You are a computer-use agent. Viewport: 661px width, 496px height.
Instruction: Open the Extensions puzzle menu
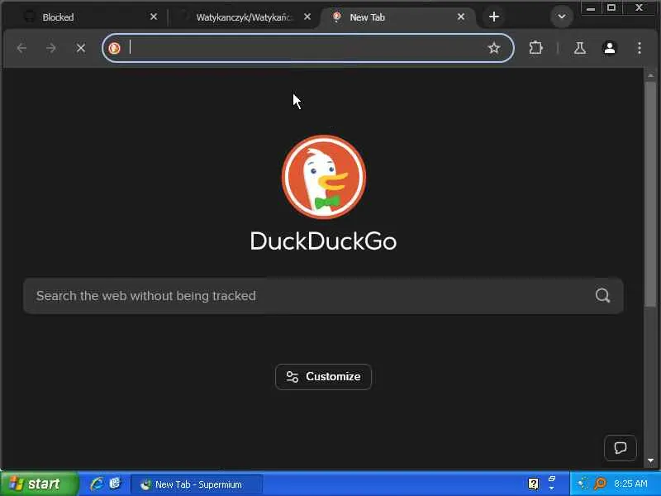pos(535,48)
